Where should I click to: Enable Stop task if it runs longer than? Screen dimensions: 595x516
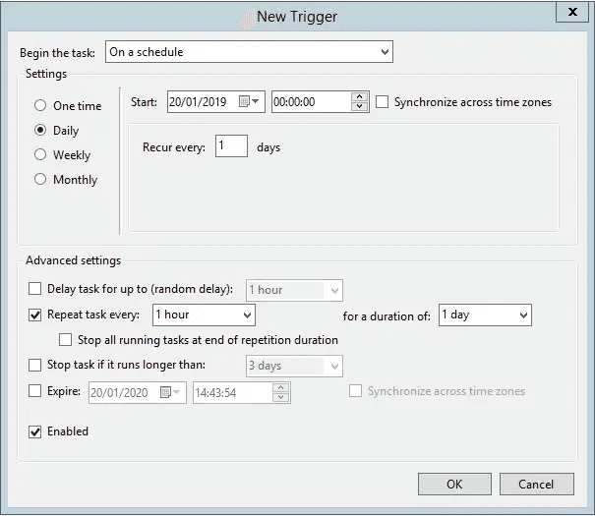[x=34, y=365]
